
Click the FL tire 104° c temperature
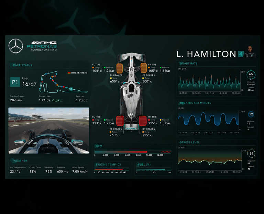pos(97,71)
